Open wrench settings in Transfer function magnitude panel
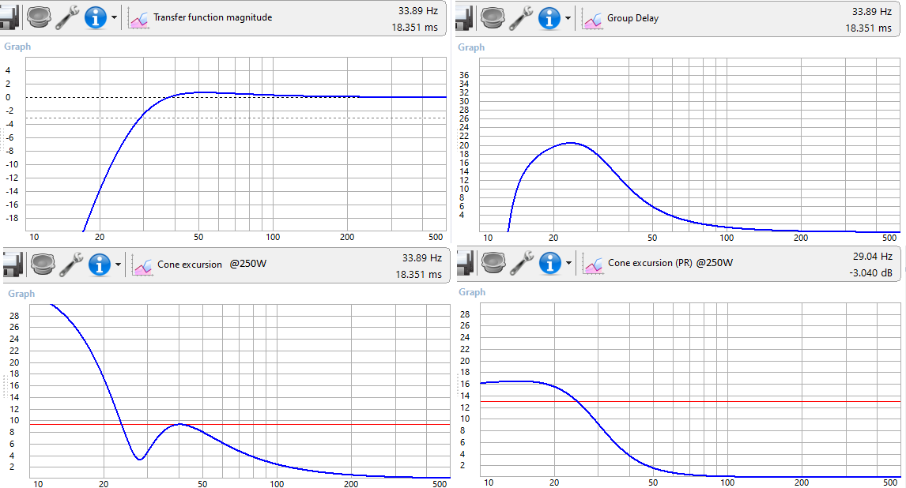 click(67, 17)
